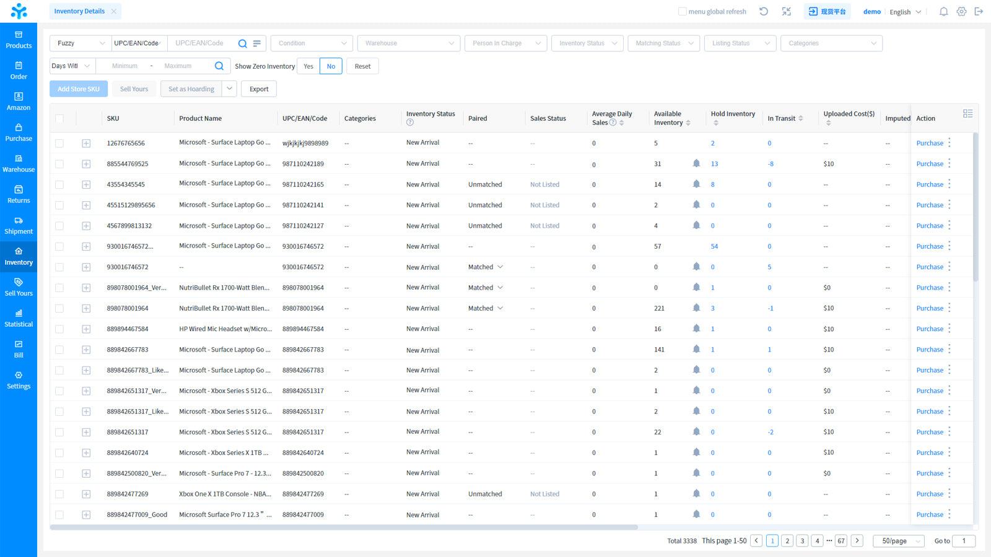The height and width of the screenshot is (557, 991).
Task: Open the notifications bell in the header
Action: [943, 12]
